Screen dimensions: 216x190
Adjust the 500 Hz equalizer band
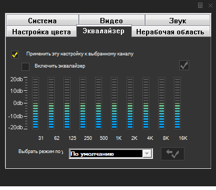pos(99,103)
